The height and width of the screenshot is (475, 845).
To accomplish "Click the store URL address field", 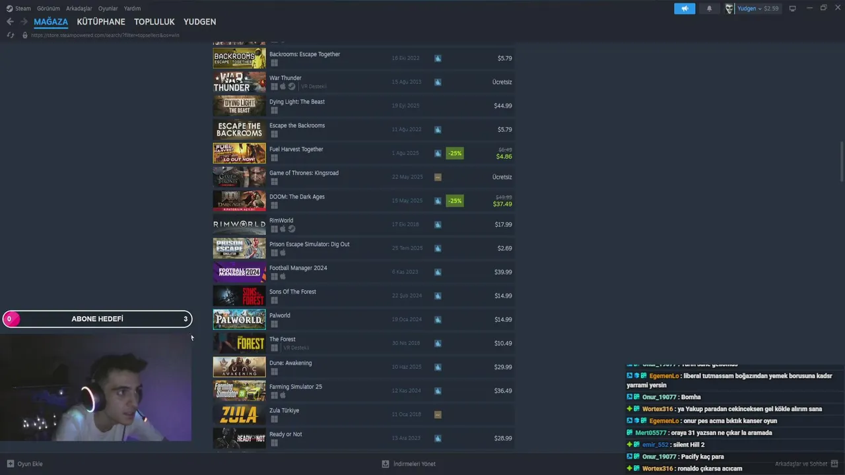I will click(x=106, y=35).
